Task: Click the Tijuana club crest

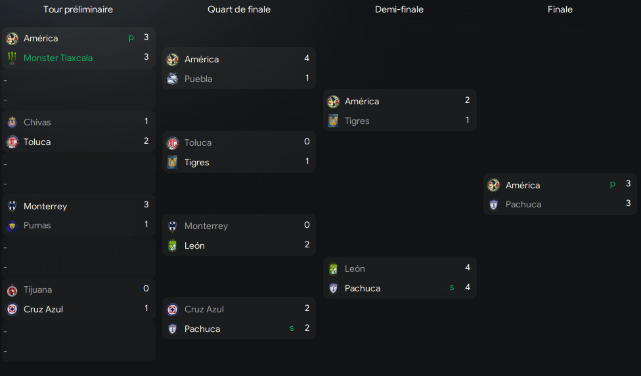Action: point(12,290)
